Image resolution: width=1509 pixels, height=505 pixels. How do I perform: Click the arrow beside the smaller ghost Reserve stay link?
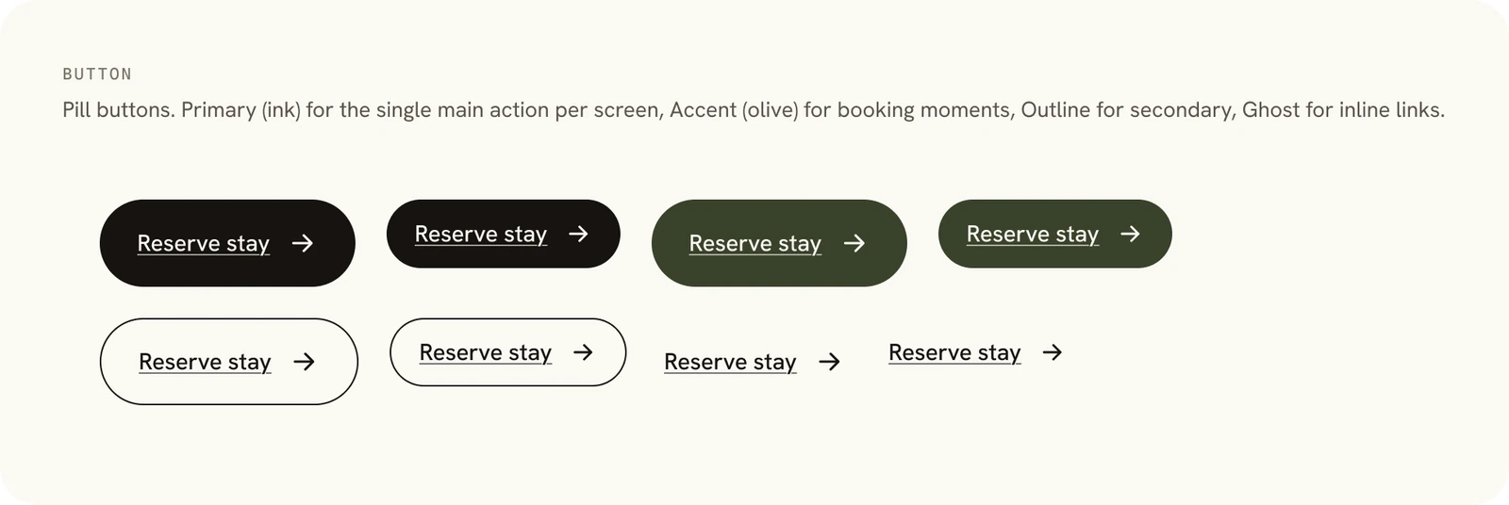1053,352
